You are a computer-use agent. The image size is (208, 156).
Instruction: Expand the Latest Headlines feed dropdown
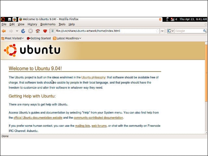[x=67, y=38]
